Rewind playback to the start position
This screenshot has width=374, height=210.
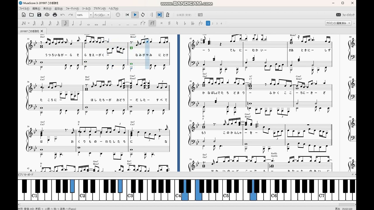pyautogui.click(x=127, y=15)
